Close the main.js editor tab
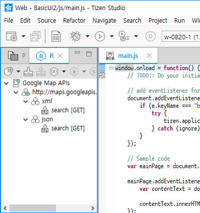200x213 pixels. click(149, 56)
